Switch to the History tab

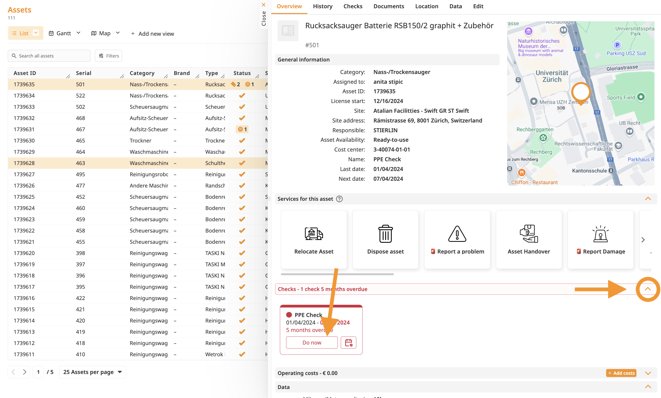pyautogui.click(x=322, y=6)
